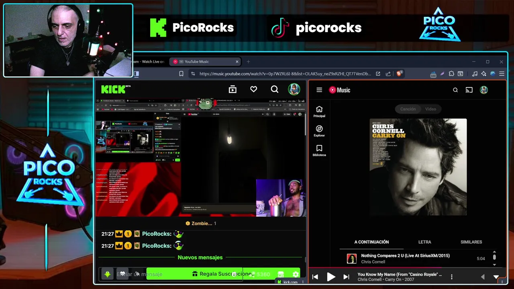Select the LETRA tab

point(424,242)
